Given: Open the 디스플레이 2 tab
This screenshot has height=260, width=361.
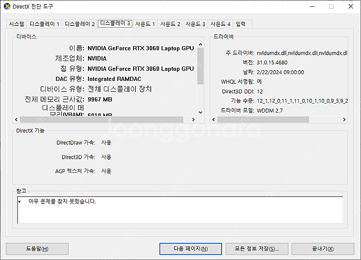Looking at the screenshot, I should click(80, 24).
